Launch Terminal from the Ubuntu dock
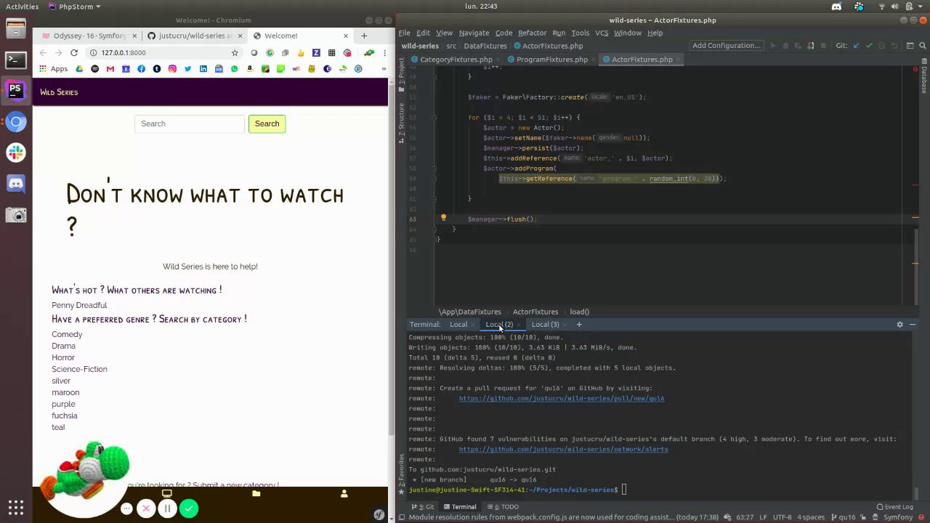 pyautogui.click(x=15, y=60)
